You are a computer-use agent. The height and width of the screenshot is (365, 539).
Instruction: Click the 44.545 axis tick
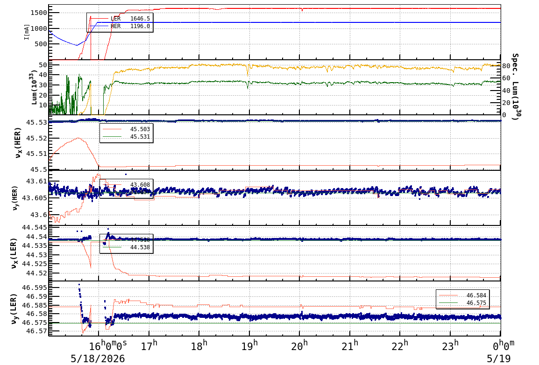coord(35,227)
